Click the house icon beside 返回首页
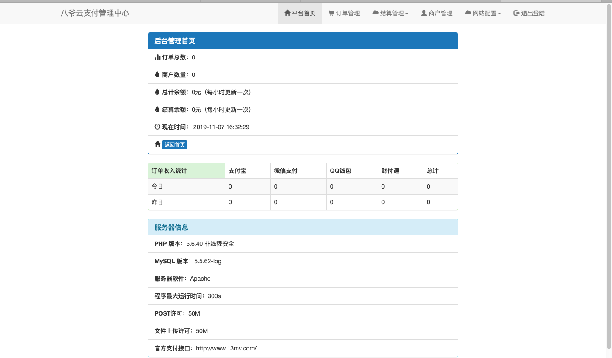 click(157, 144)
